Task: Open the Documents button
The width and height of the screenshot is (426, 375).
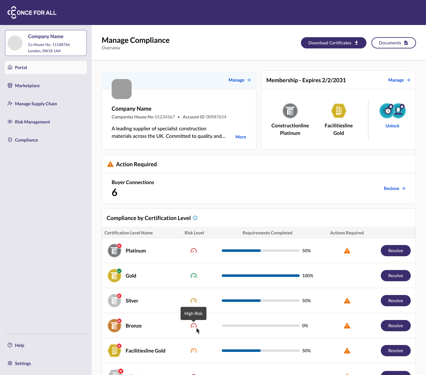Action: (394, 43)
